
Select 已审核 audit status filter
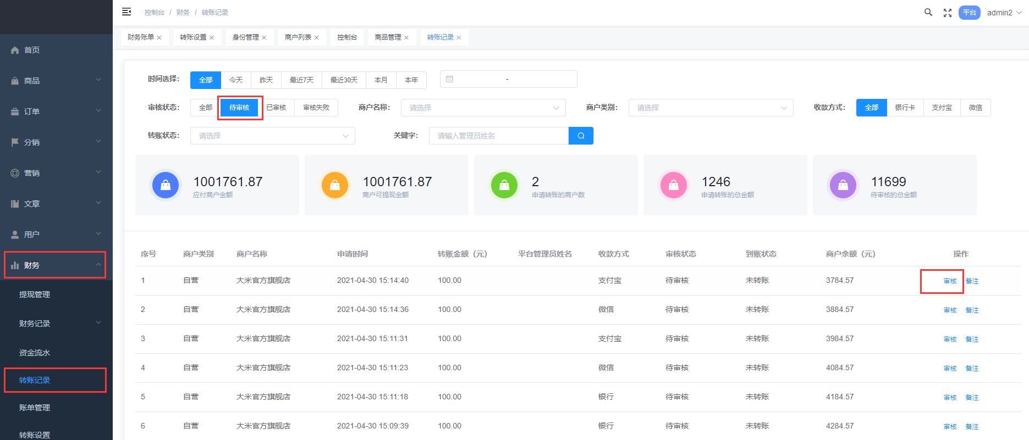(x=276, y=108)
